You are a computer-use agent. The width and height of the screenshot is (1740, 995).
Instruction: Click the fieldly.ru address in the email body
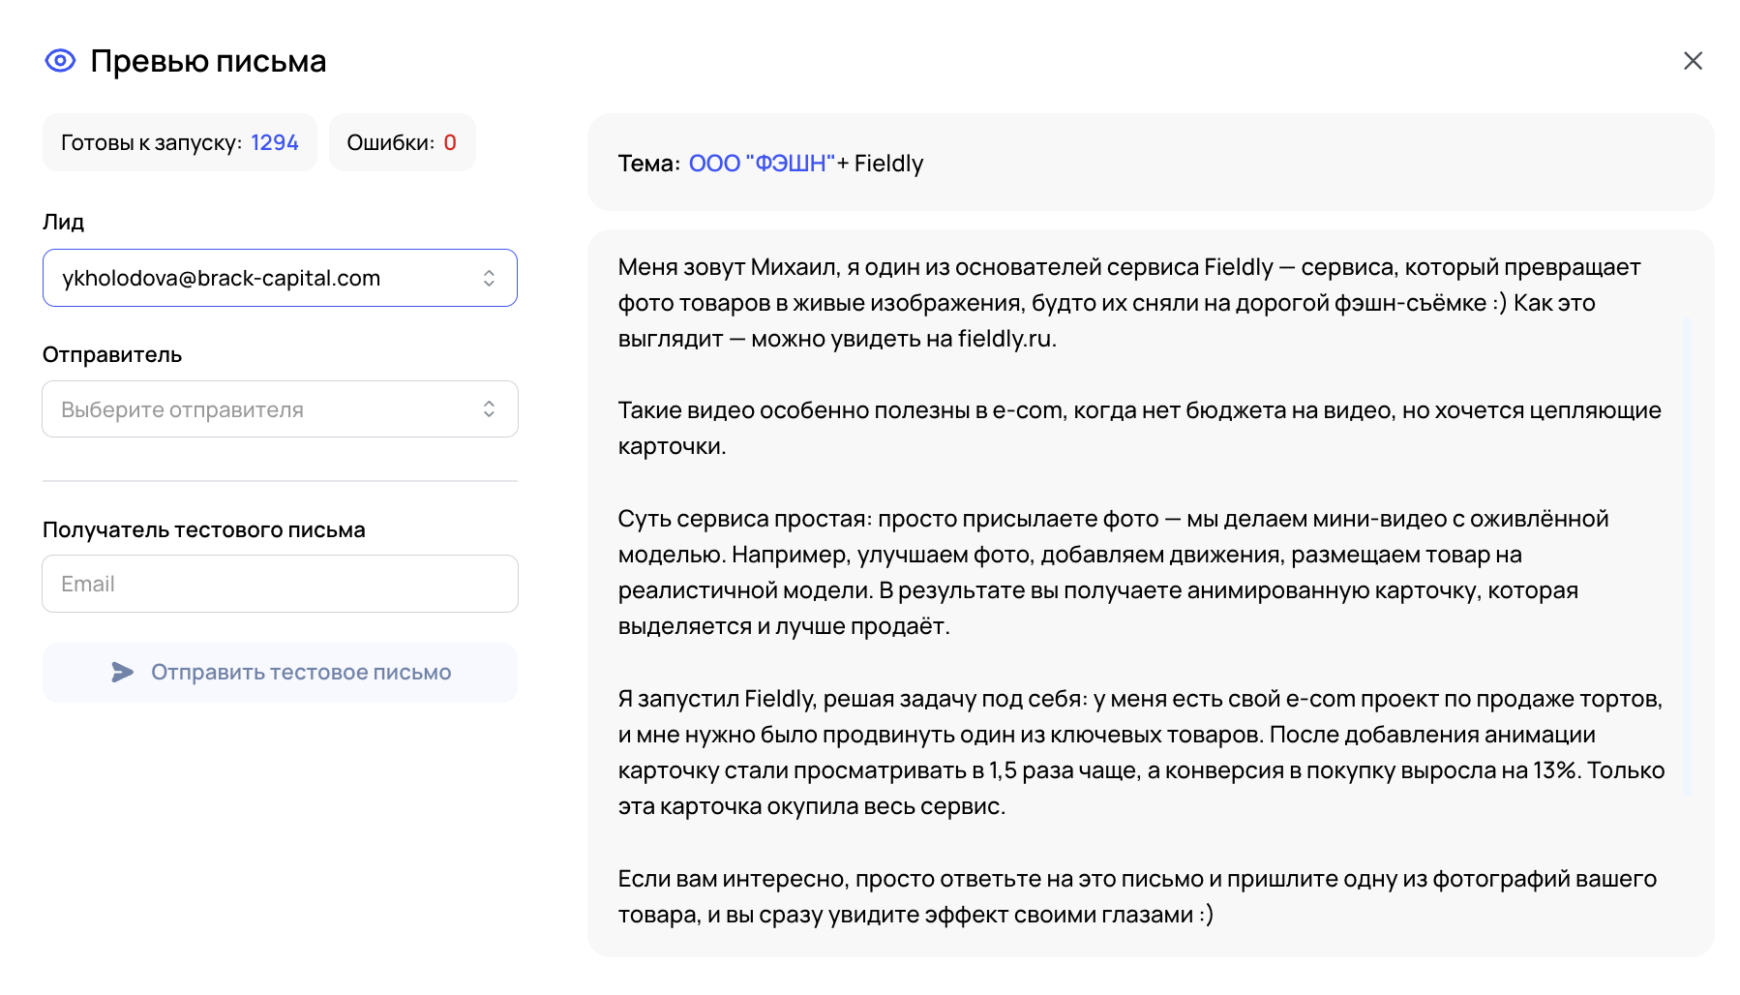click(1005, 339)
